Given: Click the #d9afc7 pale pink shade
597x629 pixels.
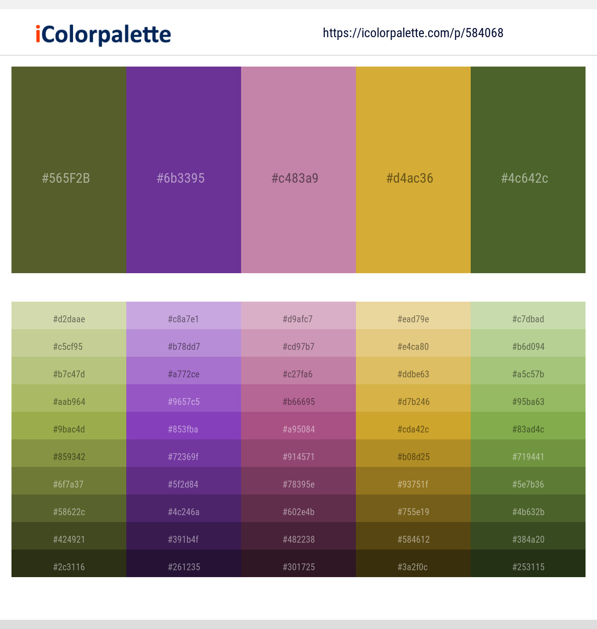Looking at the screenshot, I should (x=298, y=319).
